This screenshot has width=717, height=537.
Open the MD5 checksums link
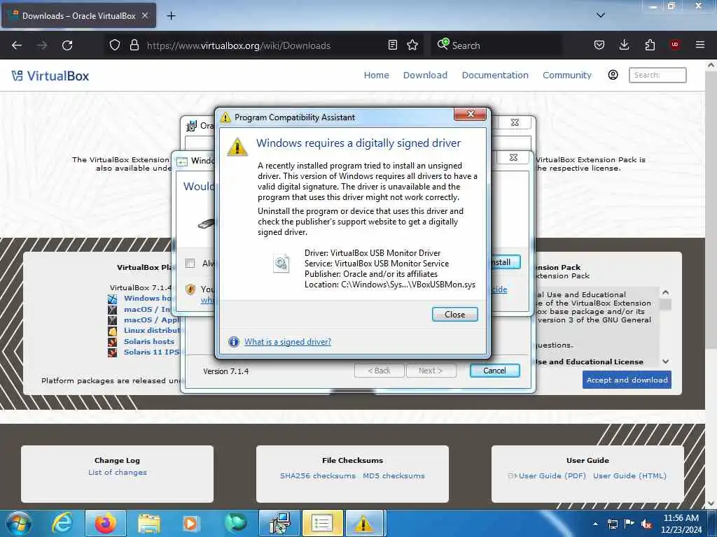(x=394, y=475)
